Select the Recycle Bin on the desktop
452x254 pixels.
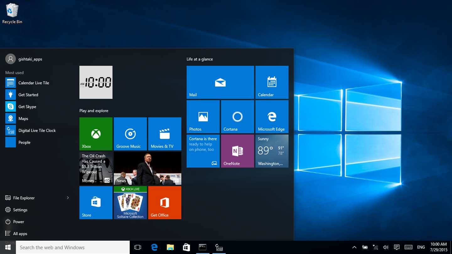pos(12,13)
